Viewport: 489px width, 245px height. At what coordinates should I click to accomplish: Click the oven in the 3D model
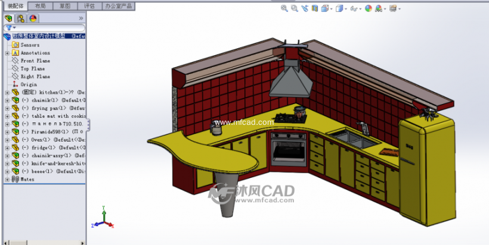pos(288,149)
